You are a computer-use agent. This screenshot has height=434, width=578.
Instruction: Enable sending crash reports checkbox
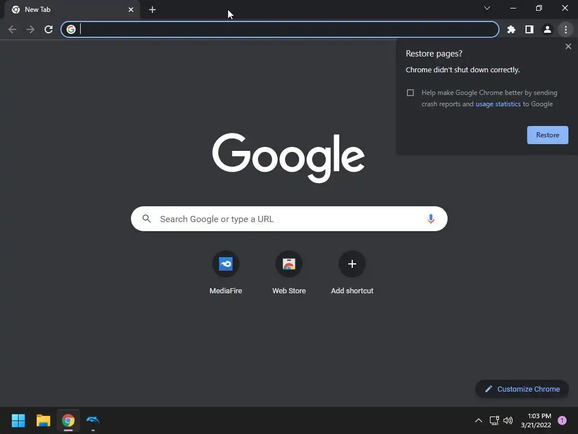click(x=410, y=93)
